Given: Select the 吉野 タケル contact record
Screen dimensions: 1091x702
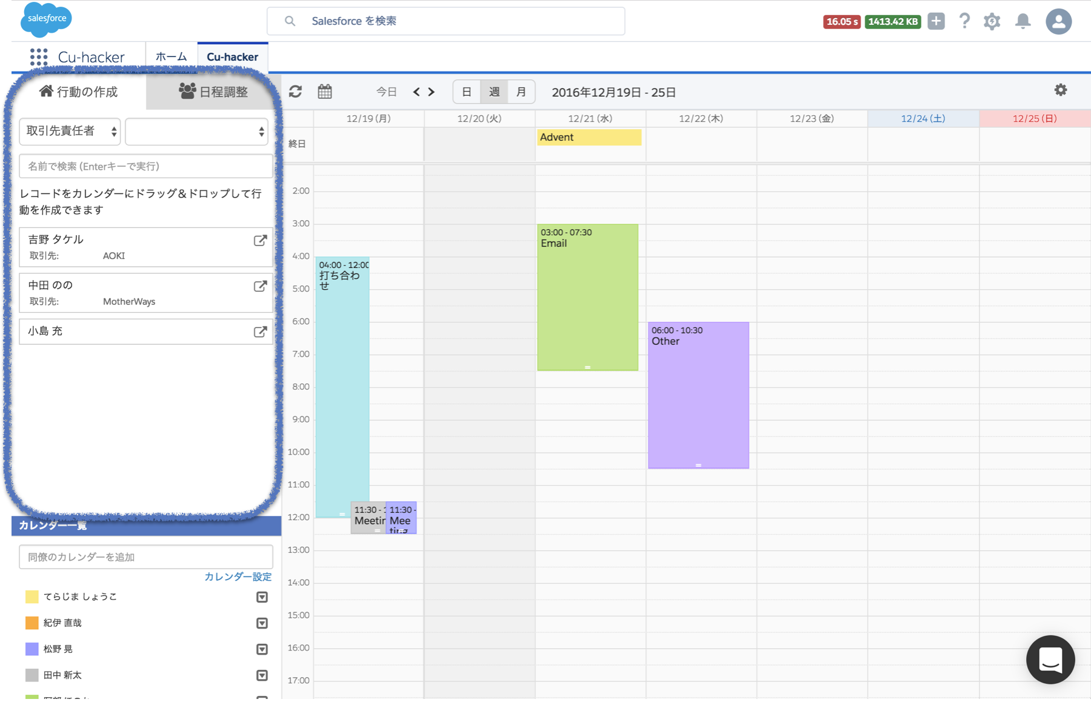Looking at the screenshot, I should coord(146,247).
